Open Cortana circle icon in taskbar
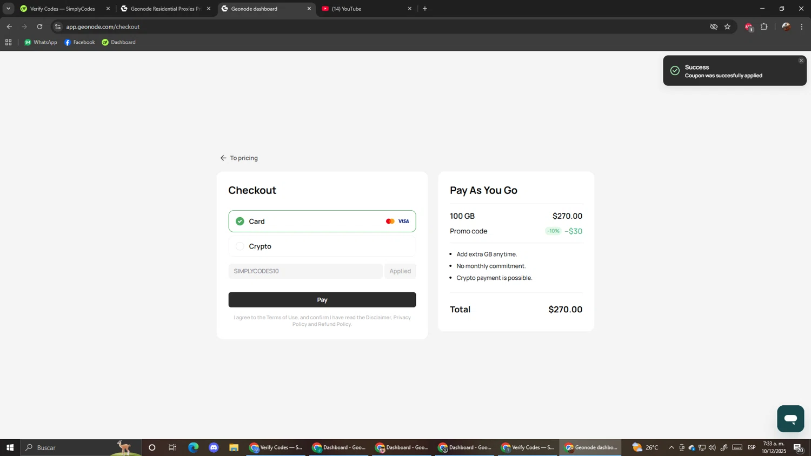Image resolution: width=811 pixels, height=456 pixels. click(x=152, y=447)
